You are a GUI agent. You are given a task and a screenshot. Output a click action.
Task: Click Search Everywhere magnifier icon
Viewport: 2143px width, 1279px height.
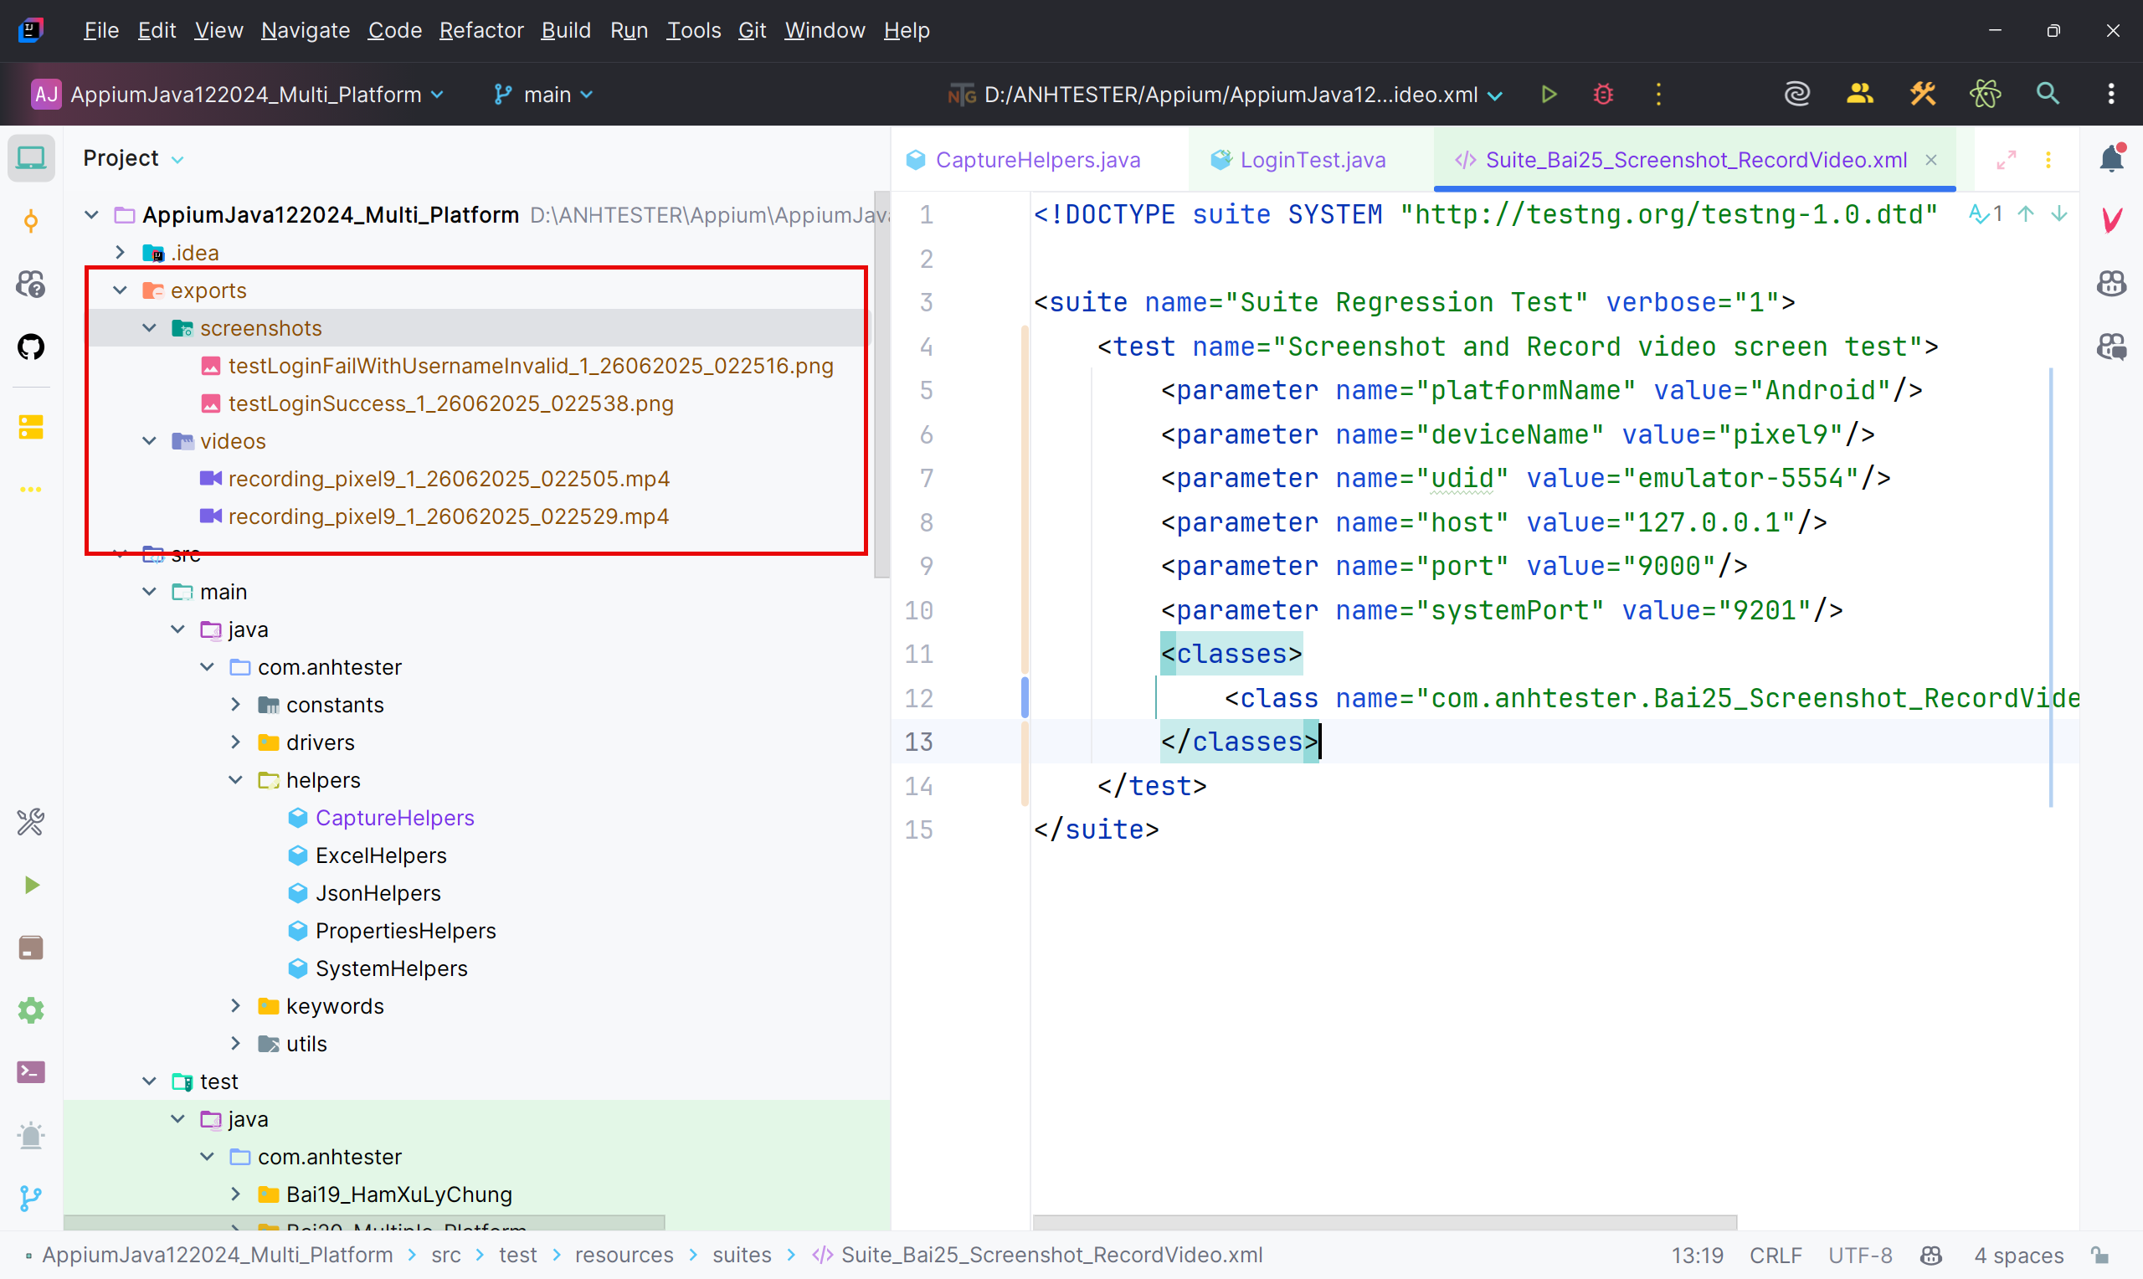pos(2048,94)
